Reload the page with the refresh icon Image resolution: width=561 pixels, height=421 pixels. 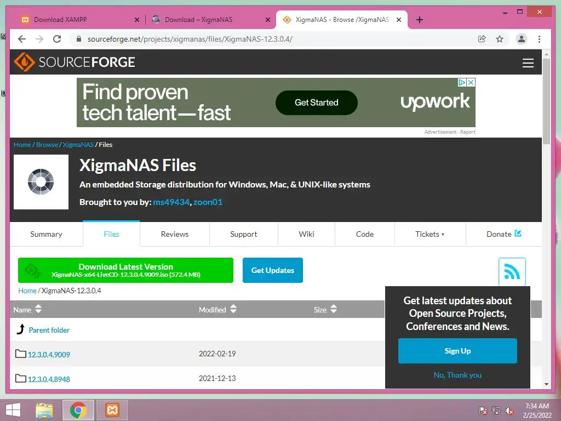[x=57, y=39]
